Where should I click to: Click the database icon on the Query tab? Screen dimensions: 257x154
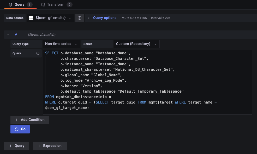click(x=10, y=5)
